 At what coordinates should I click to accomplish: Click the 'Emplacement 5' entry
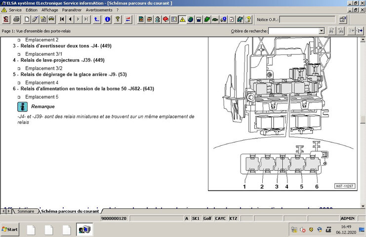[x=42, y=97]
